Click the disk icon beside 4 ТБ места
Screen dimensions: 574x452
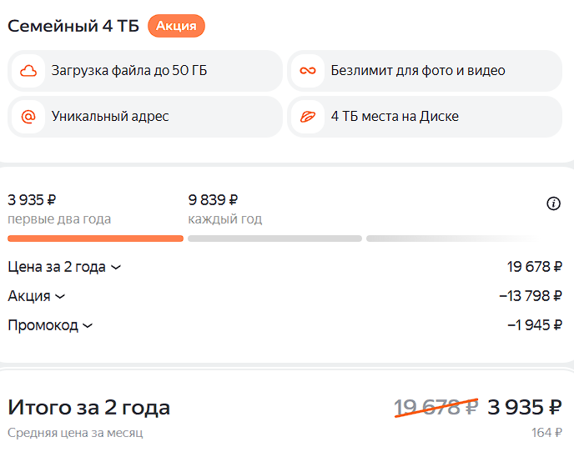click(309, 117)
